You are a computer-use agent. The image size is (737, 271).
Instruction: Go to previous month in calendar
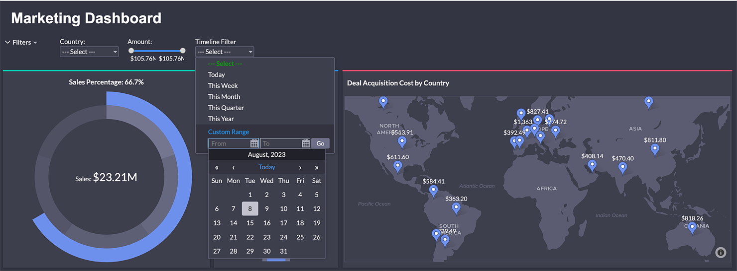[234, 167]
